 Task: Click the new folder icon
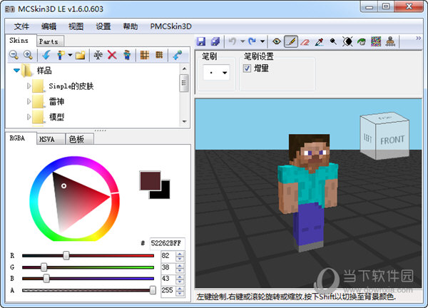pyautogui.click(x=80, y=55)
